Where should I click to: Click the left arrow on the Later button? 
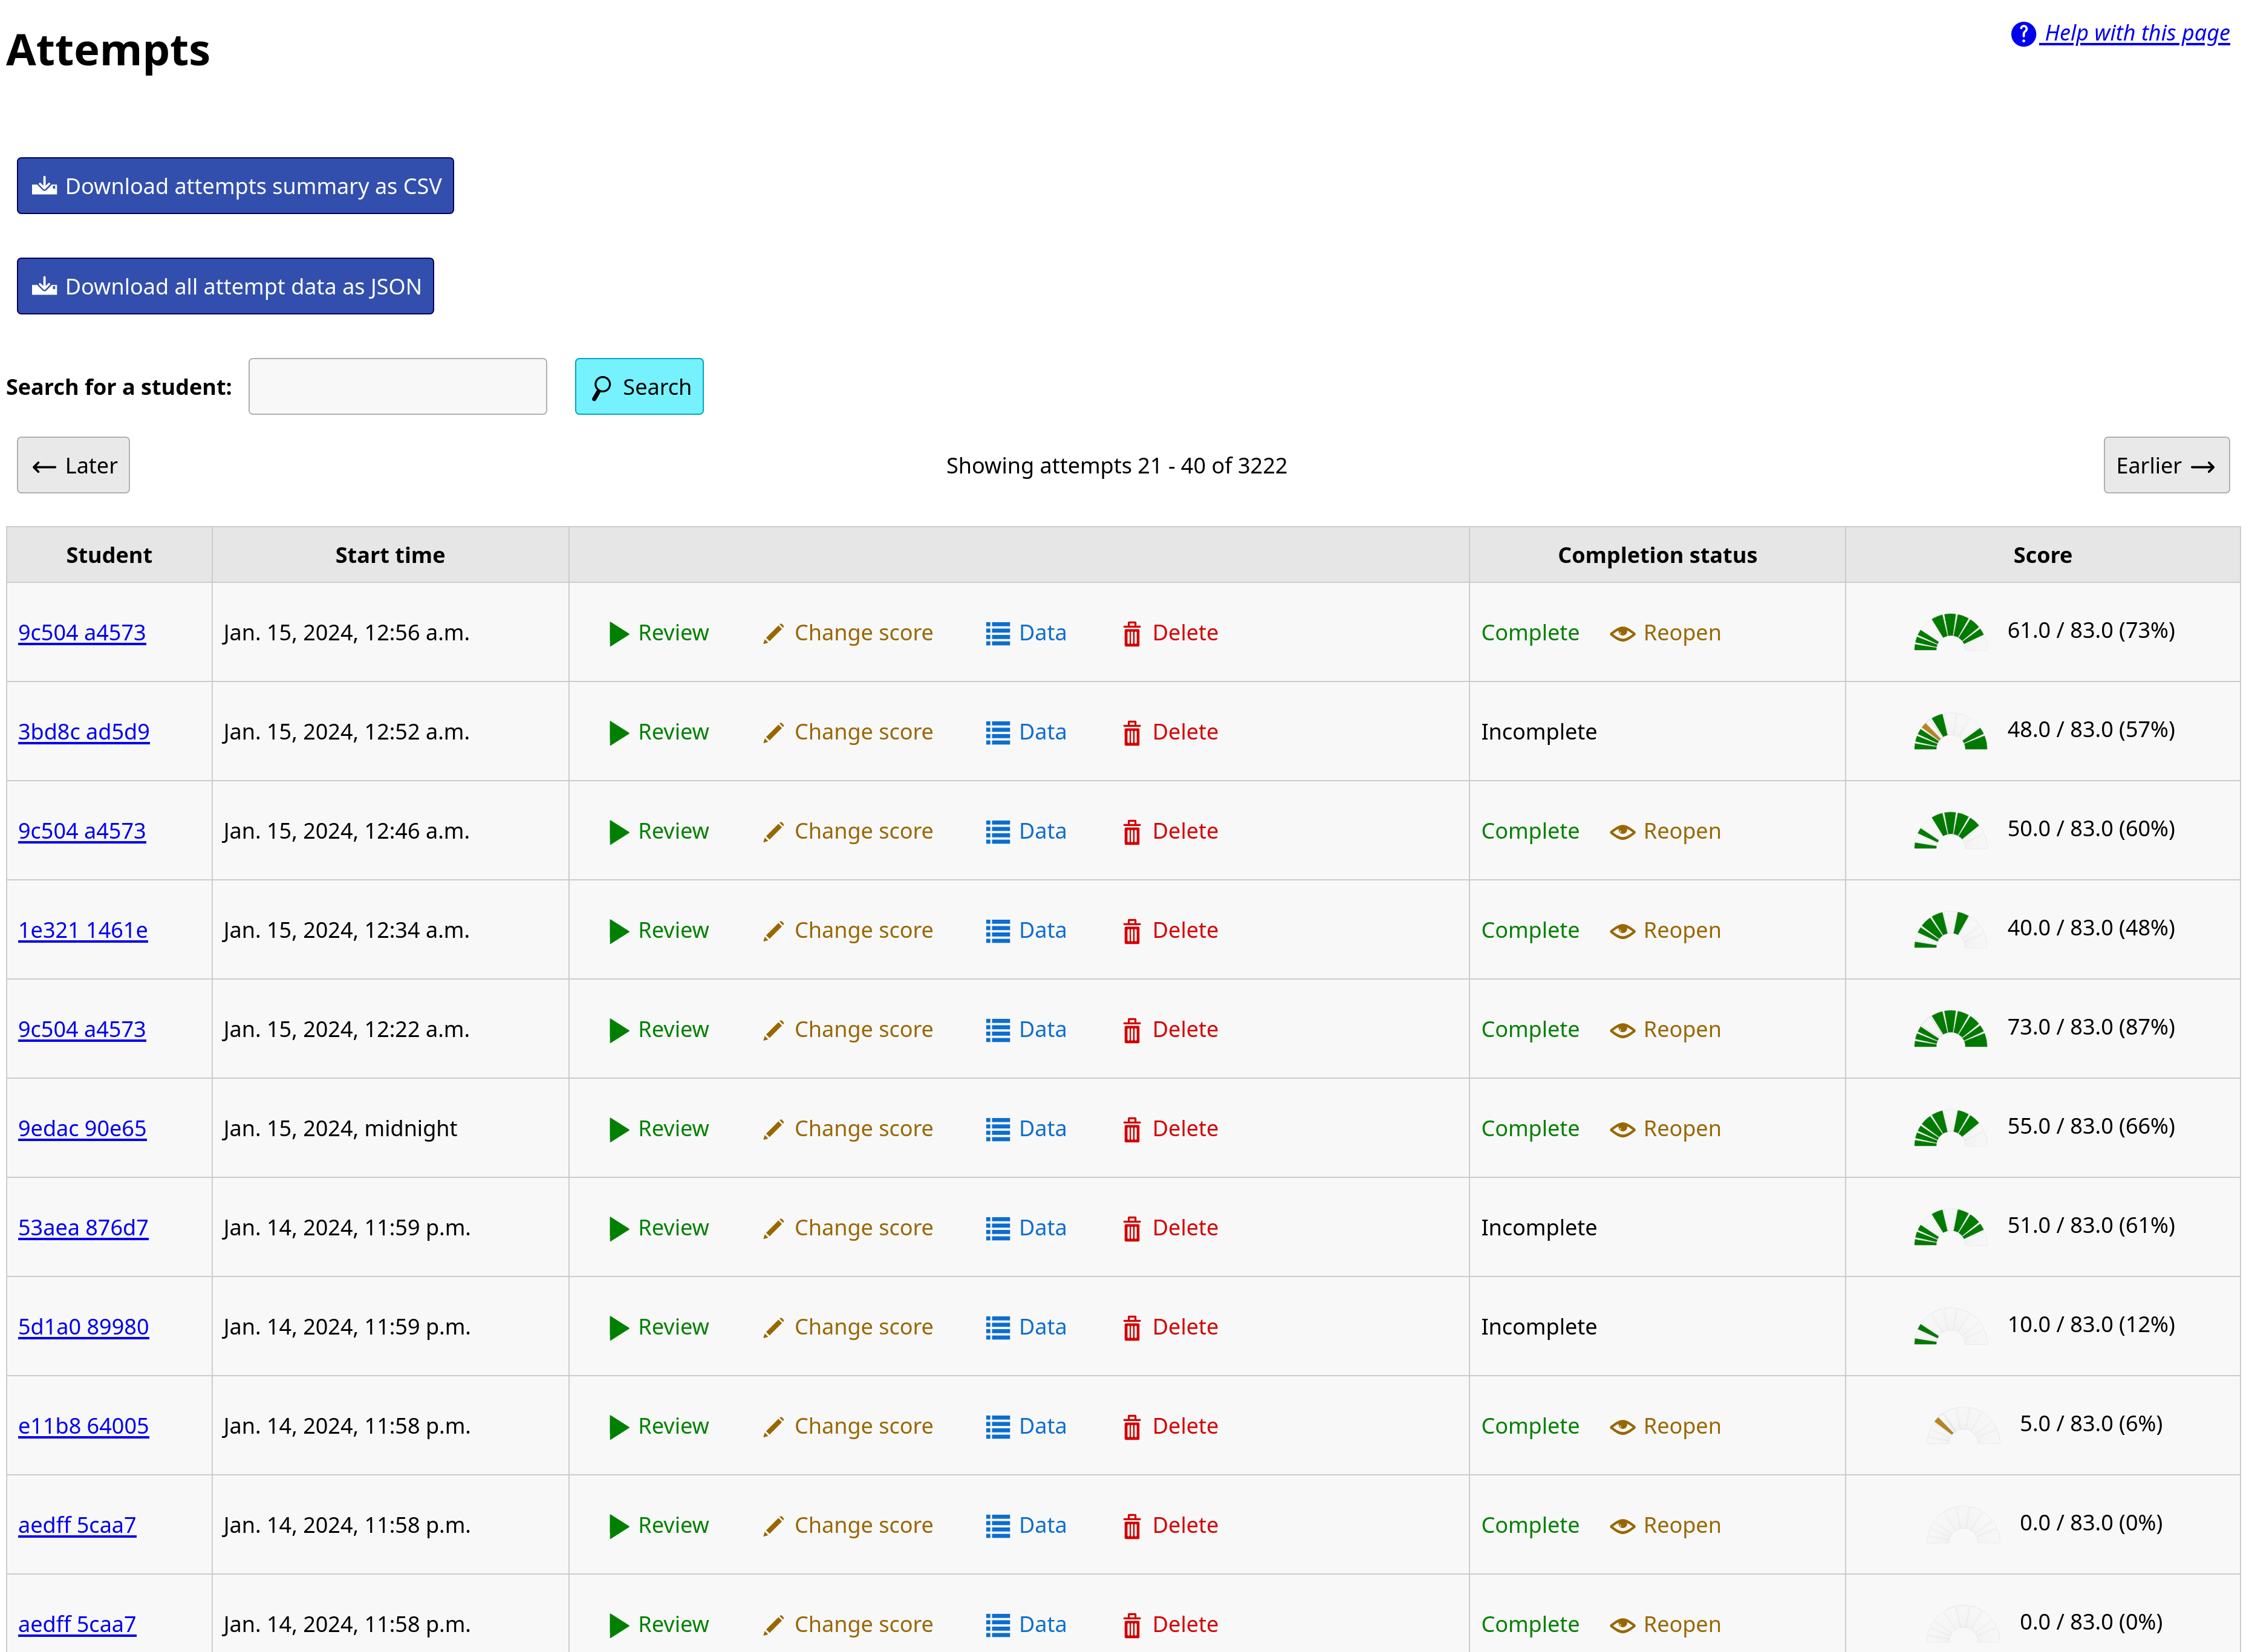(x=45, y=465)
